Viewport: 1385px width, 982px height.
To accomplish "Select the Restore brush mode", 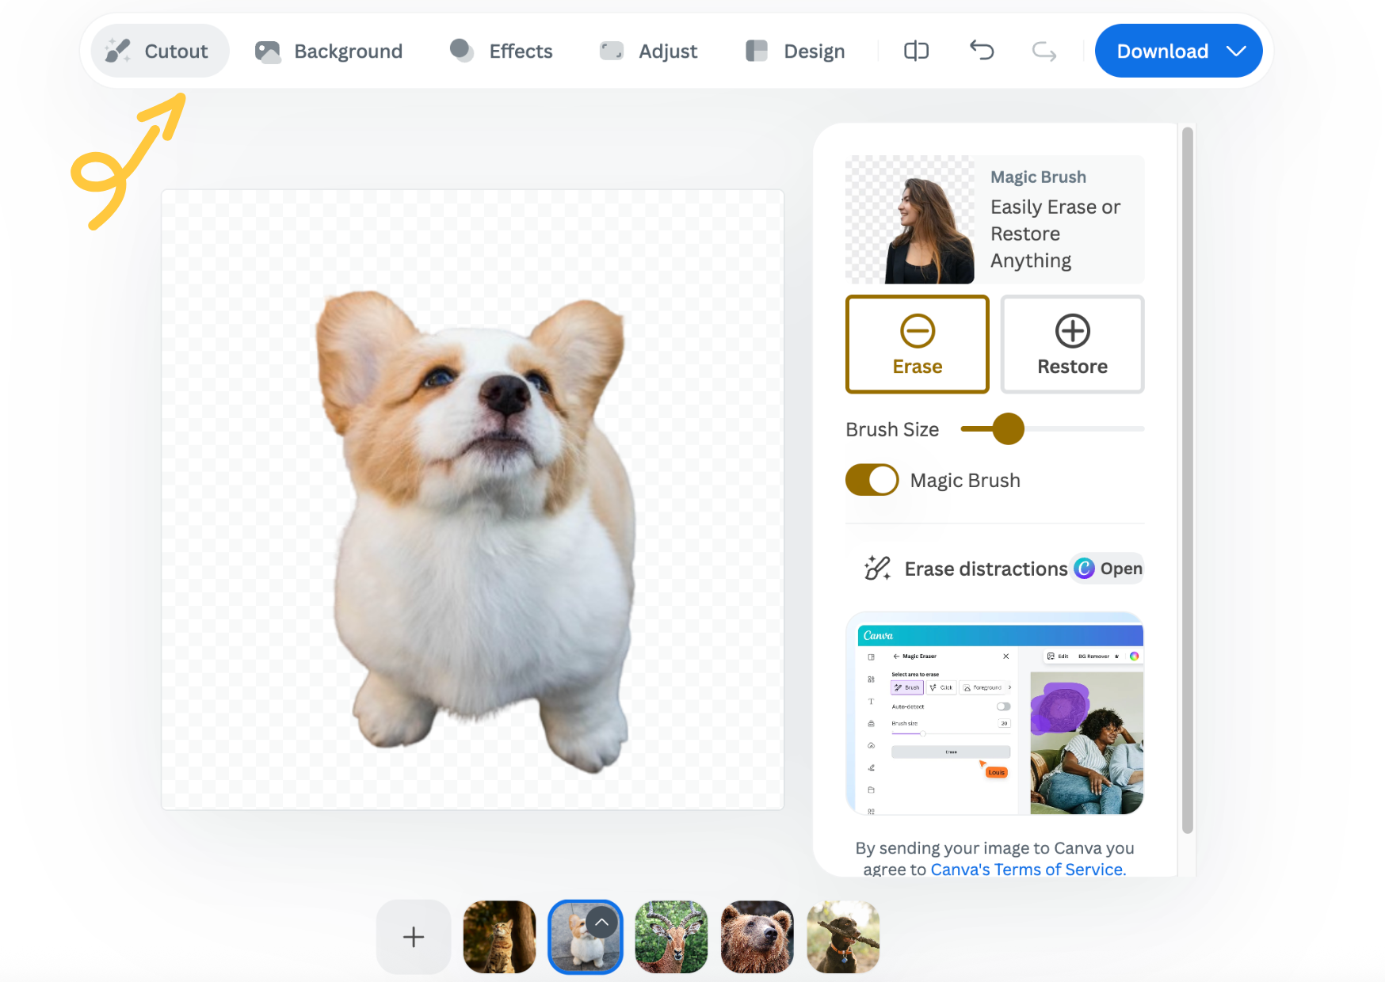I will (1073, 344).
